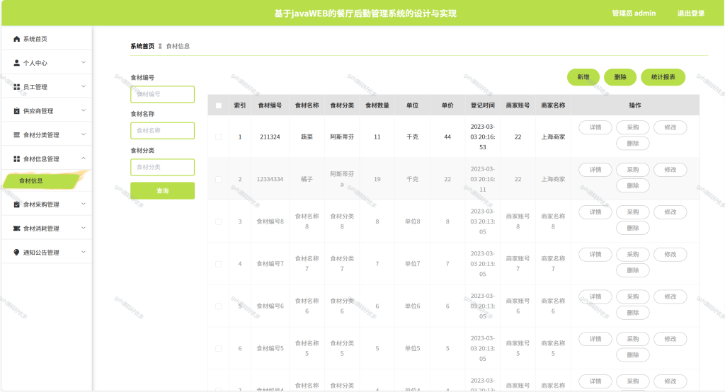725x392 pixels.
Task: Expand the 个人中心 chevron
Action: 84,62
